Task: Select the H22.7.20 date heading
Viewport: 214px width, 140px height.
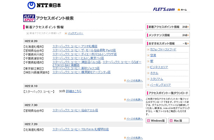Action: pyautogui.click(x=31, y=124)
